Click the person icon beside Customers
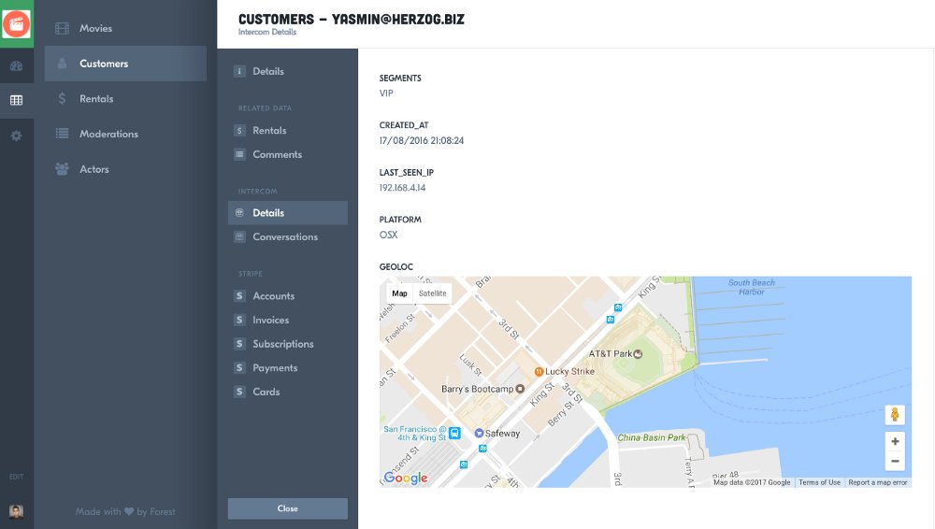The image size is (935, 529). click(62, 64)
